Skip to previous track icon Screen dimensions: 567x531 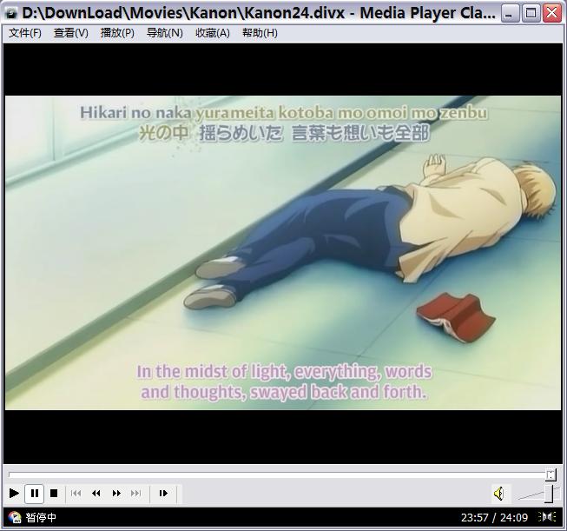coord(76,493)
